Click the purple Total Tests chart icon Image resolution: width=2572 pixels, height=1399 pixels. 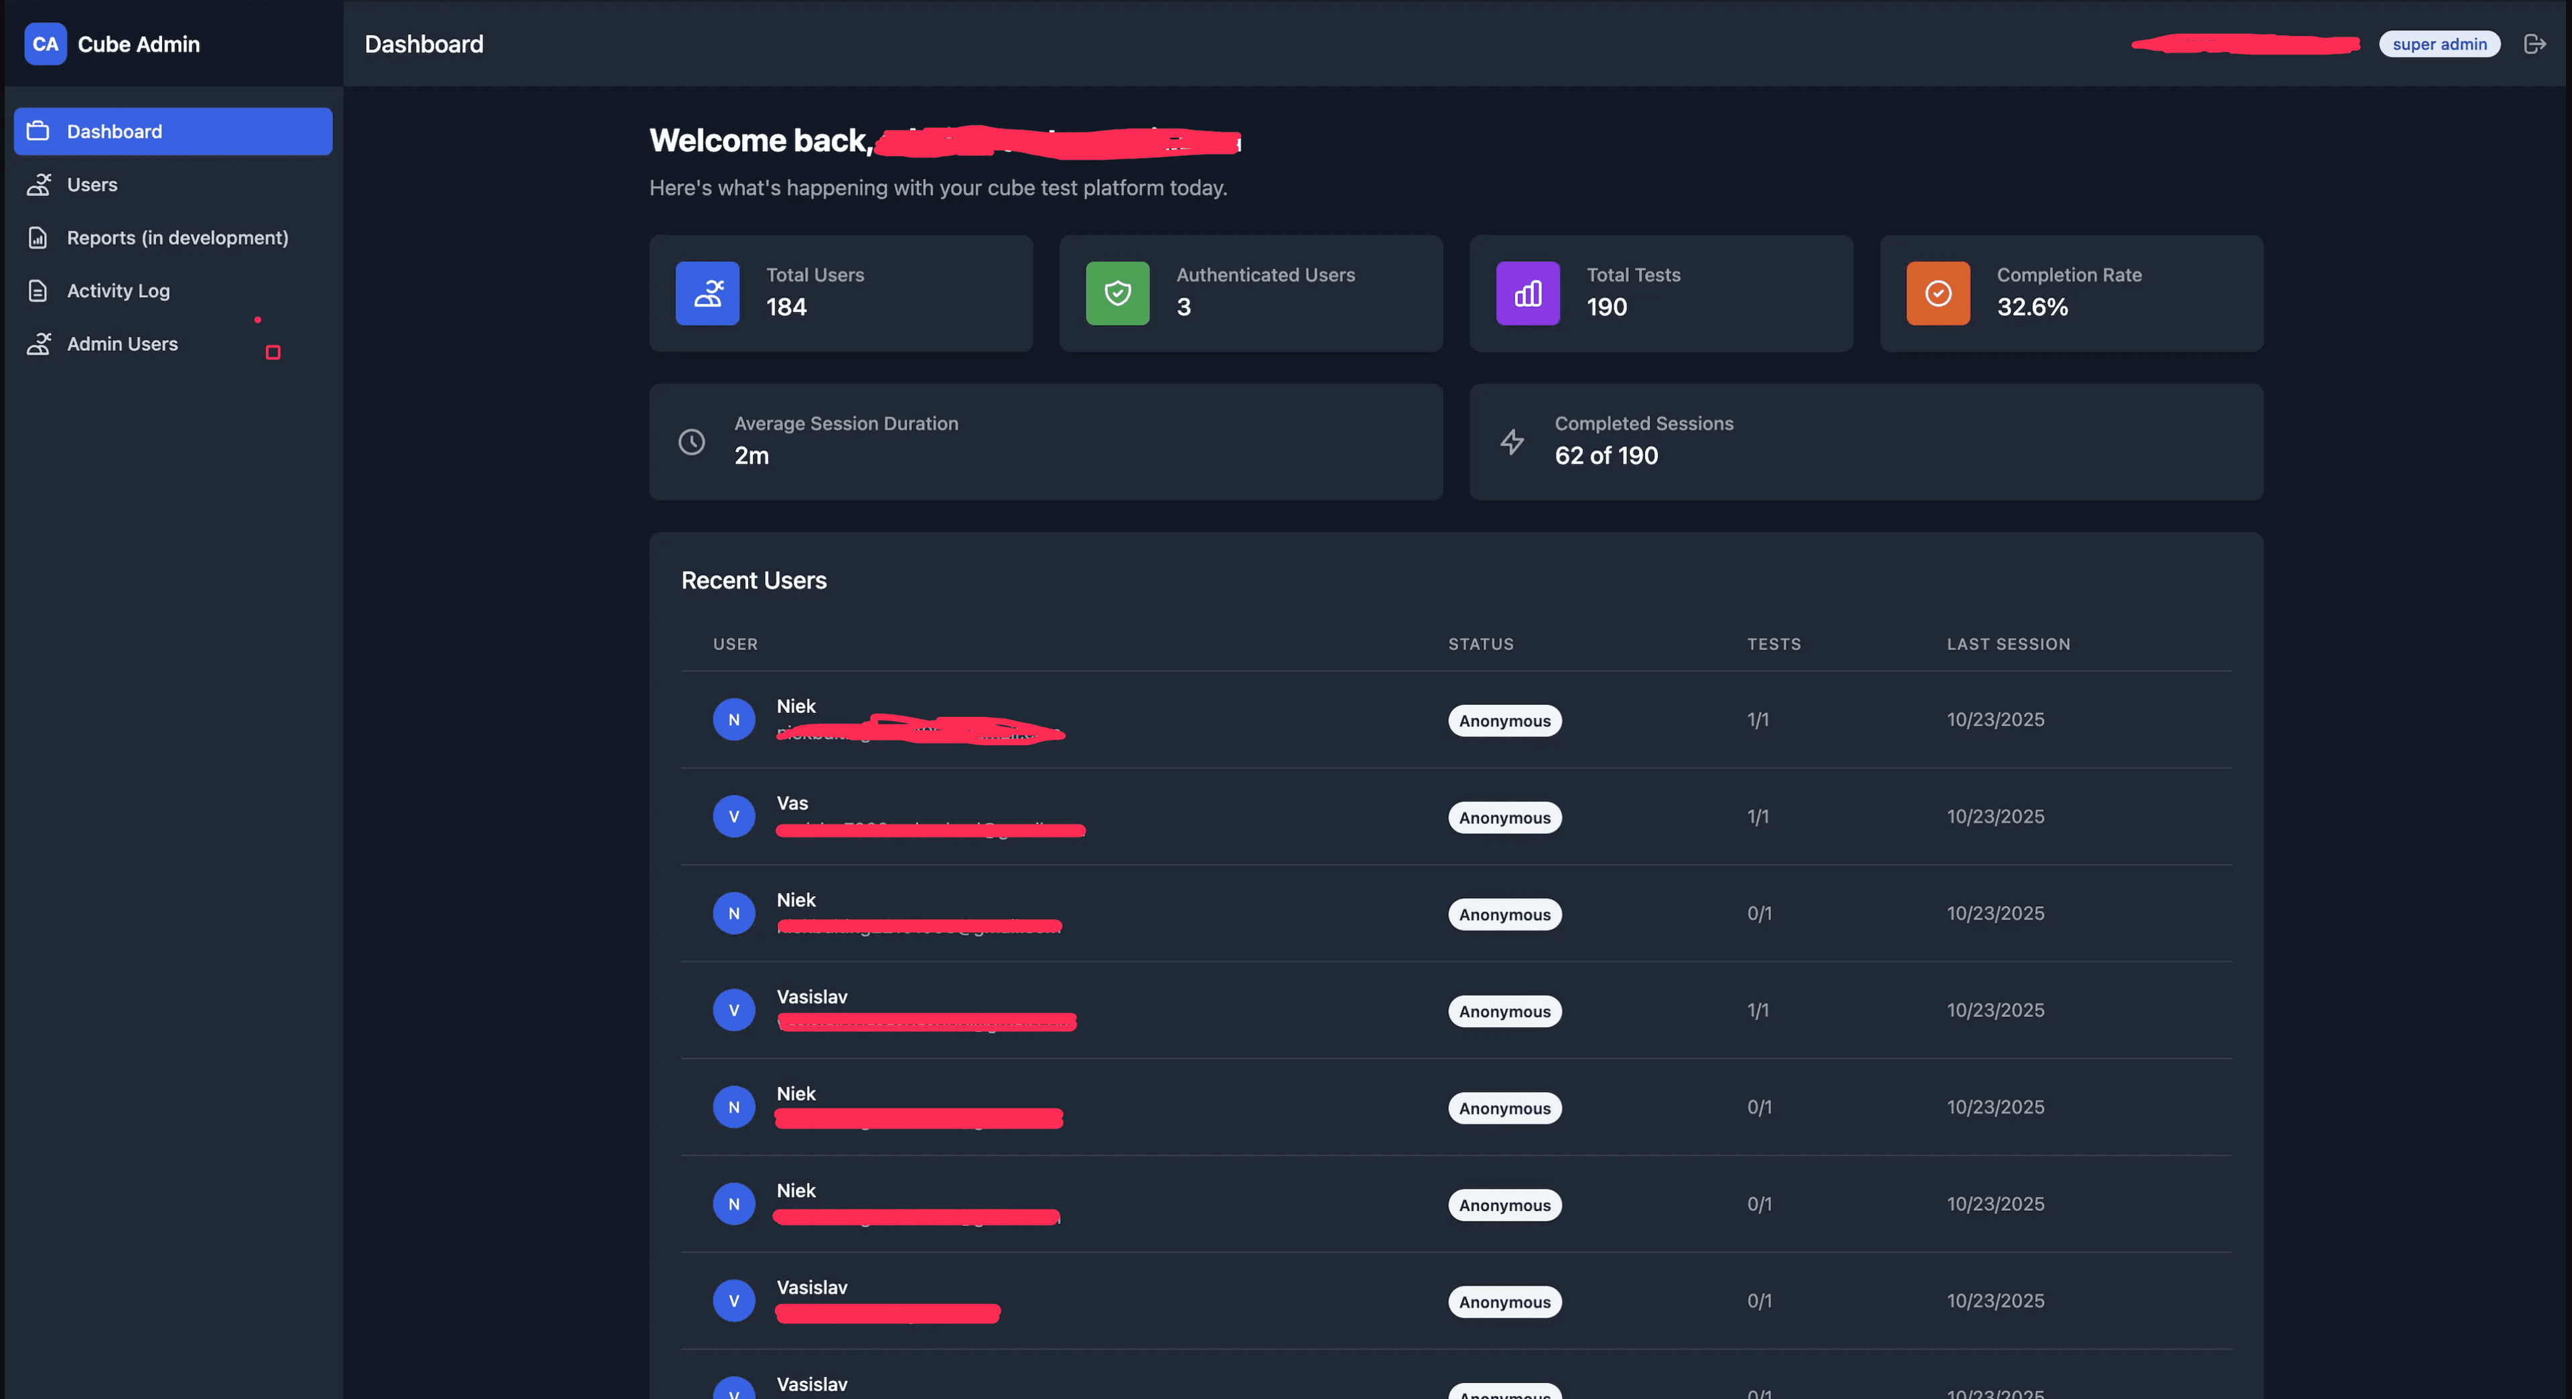coord(1528,293)
